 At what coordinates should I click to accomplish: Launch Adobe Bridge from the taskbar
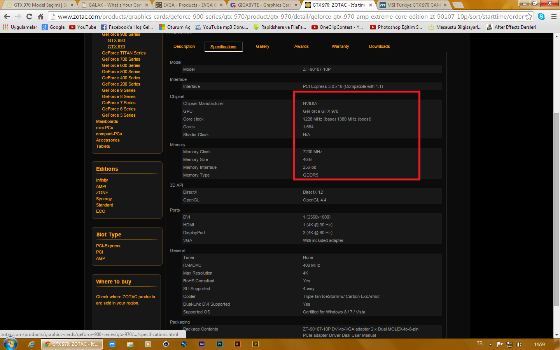pyautogui.click(x=255, y=344)
